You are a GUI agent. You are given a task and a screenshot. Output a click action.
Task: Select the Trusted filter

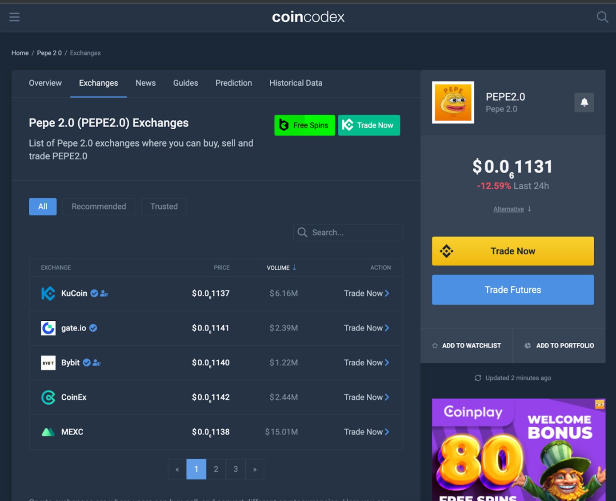(164, 207)
